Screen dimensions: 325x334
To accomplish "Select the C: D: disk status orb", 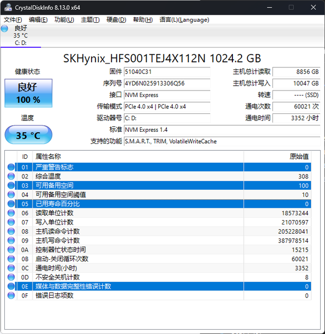I will (x=4, y=29).
